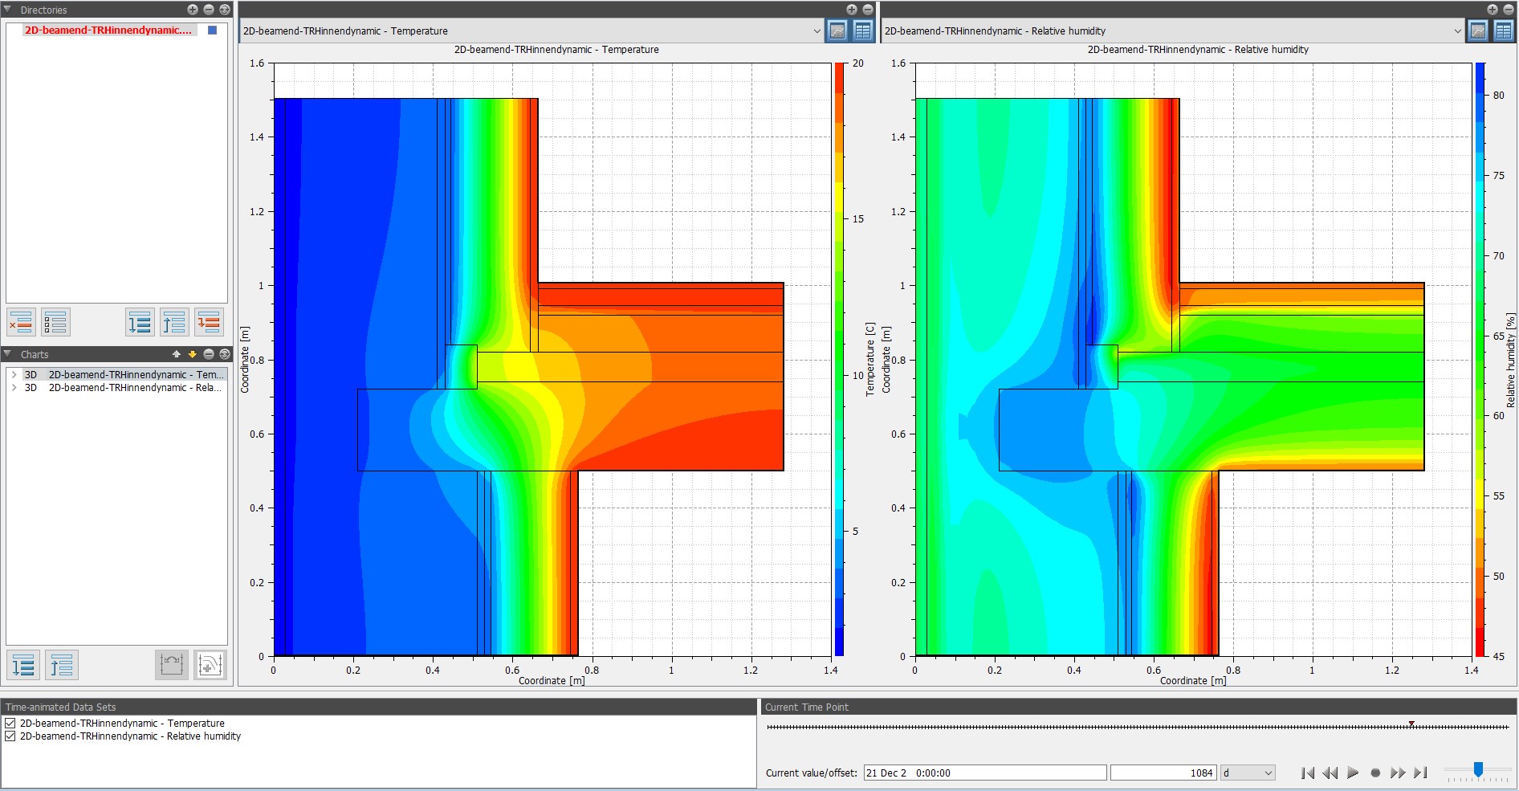
Task: Click the record button in playback controls
Action: [1376, 773]
